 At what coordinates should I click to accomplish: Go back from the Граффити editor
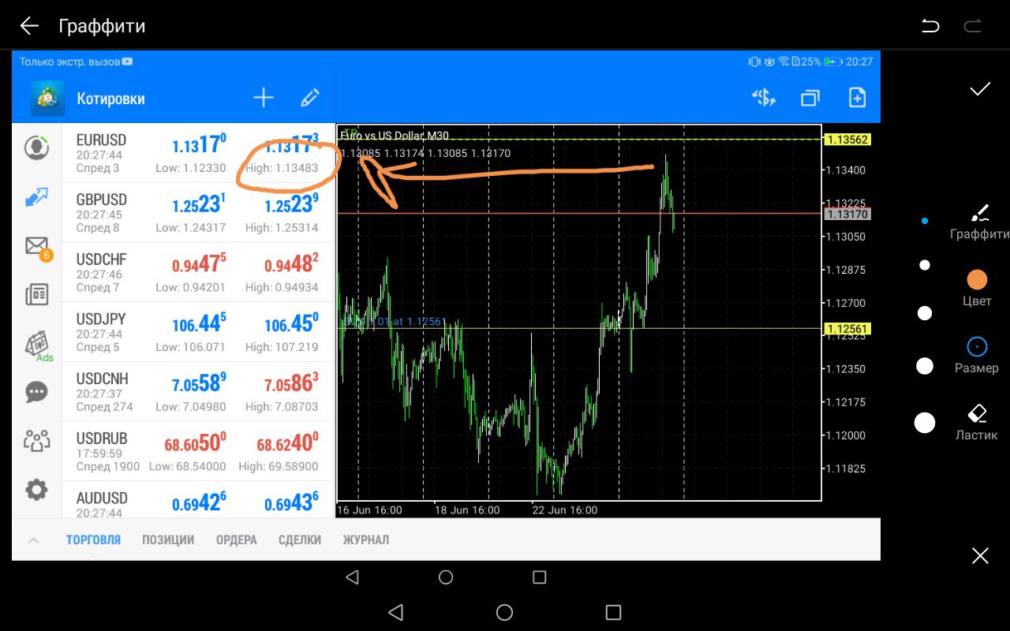[x=29, y=26]
